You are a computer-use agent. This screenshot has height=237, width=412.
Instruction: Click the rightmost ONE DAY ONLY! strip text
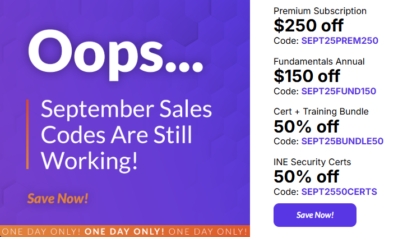(x=208, y=231)
